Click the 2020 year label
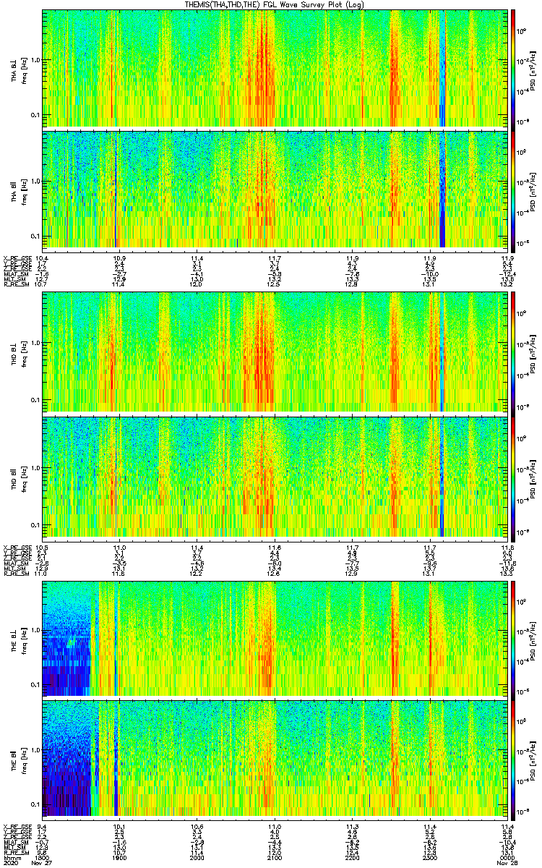This screenshot has height=868, width=542. coord(11,864)
